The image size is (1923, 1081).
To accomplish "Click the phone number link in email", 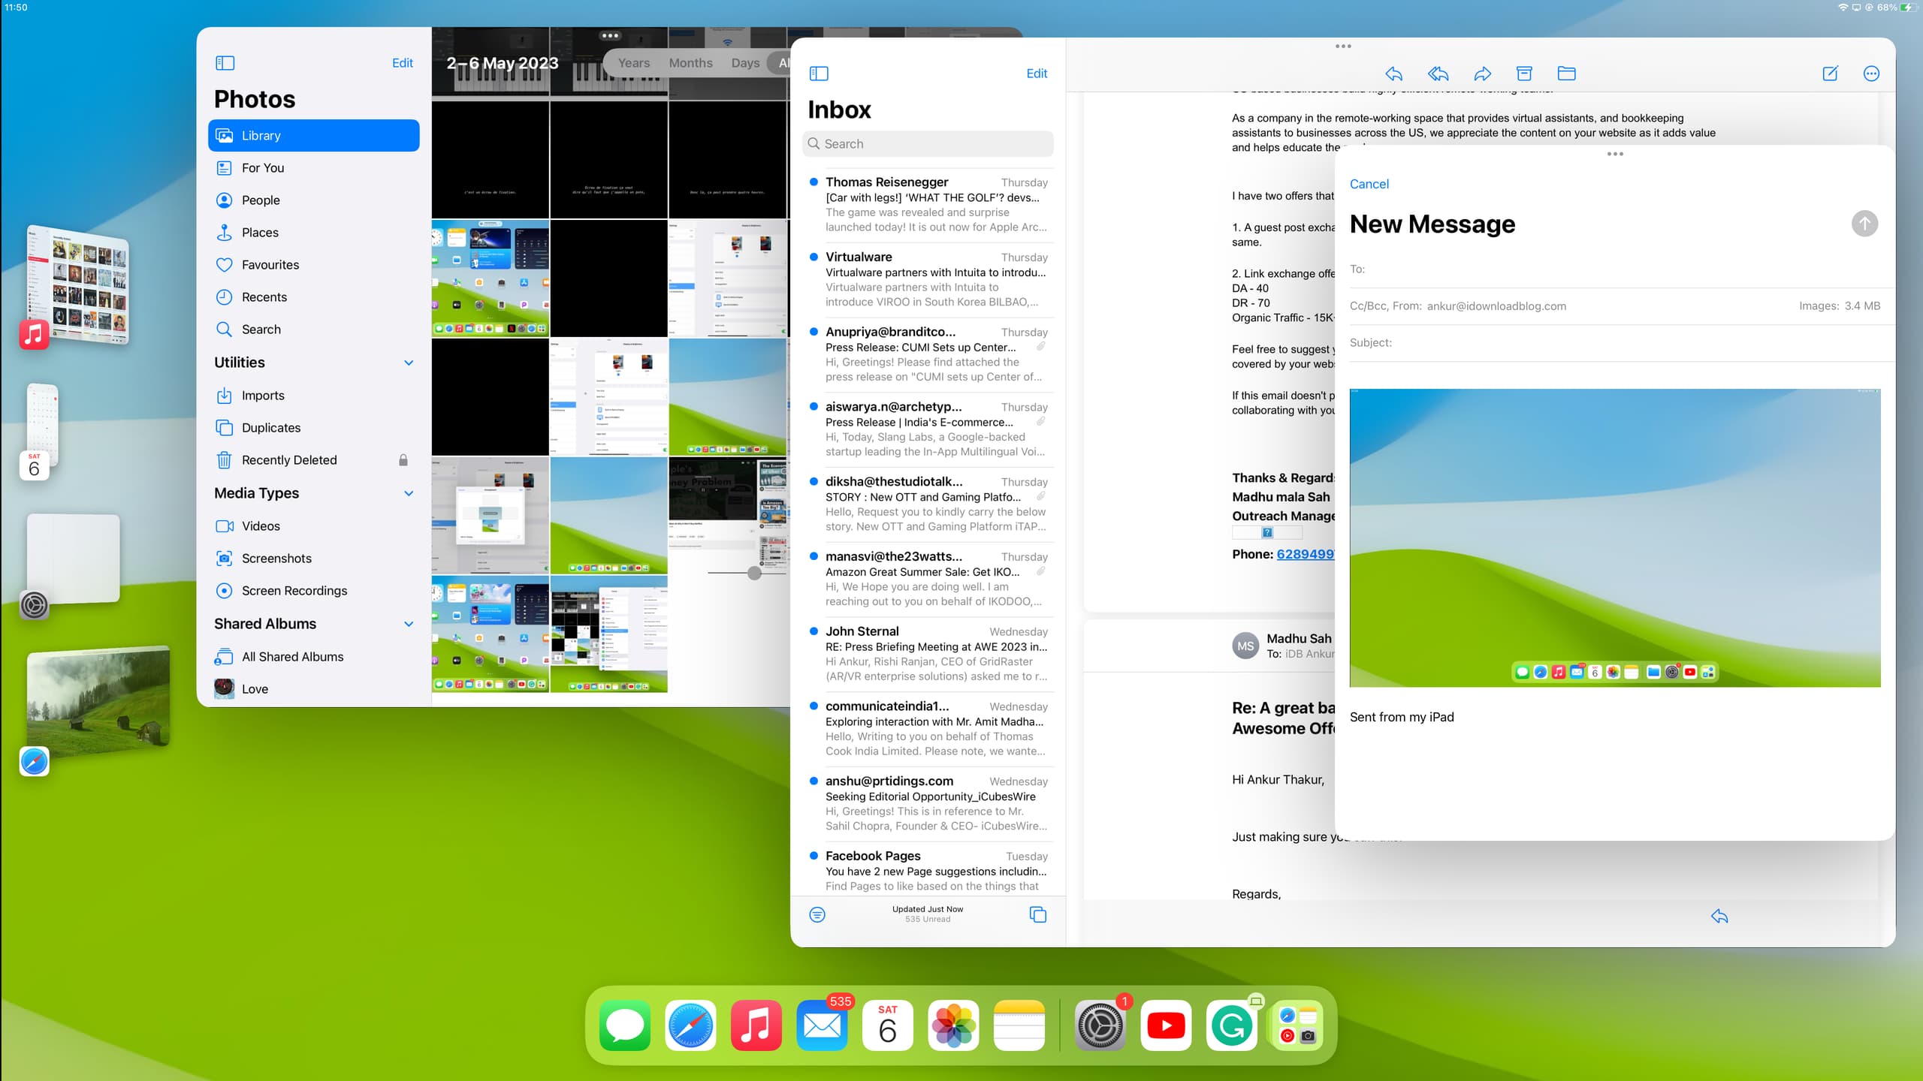I will pyautogui.click(x=1306, y=554).
